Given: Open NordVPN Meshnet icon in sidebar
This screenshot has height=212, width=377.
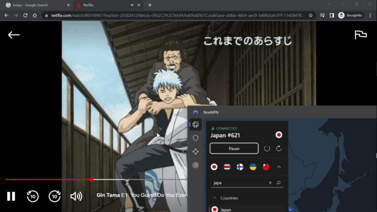Looking at the screenshot, I should [195, 152].
